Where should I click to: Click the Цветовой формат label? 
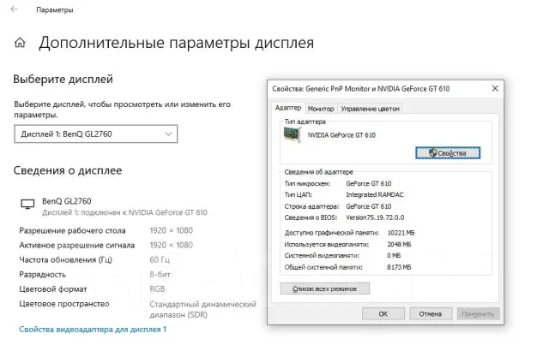click(x=53, y=289)
